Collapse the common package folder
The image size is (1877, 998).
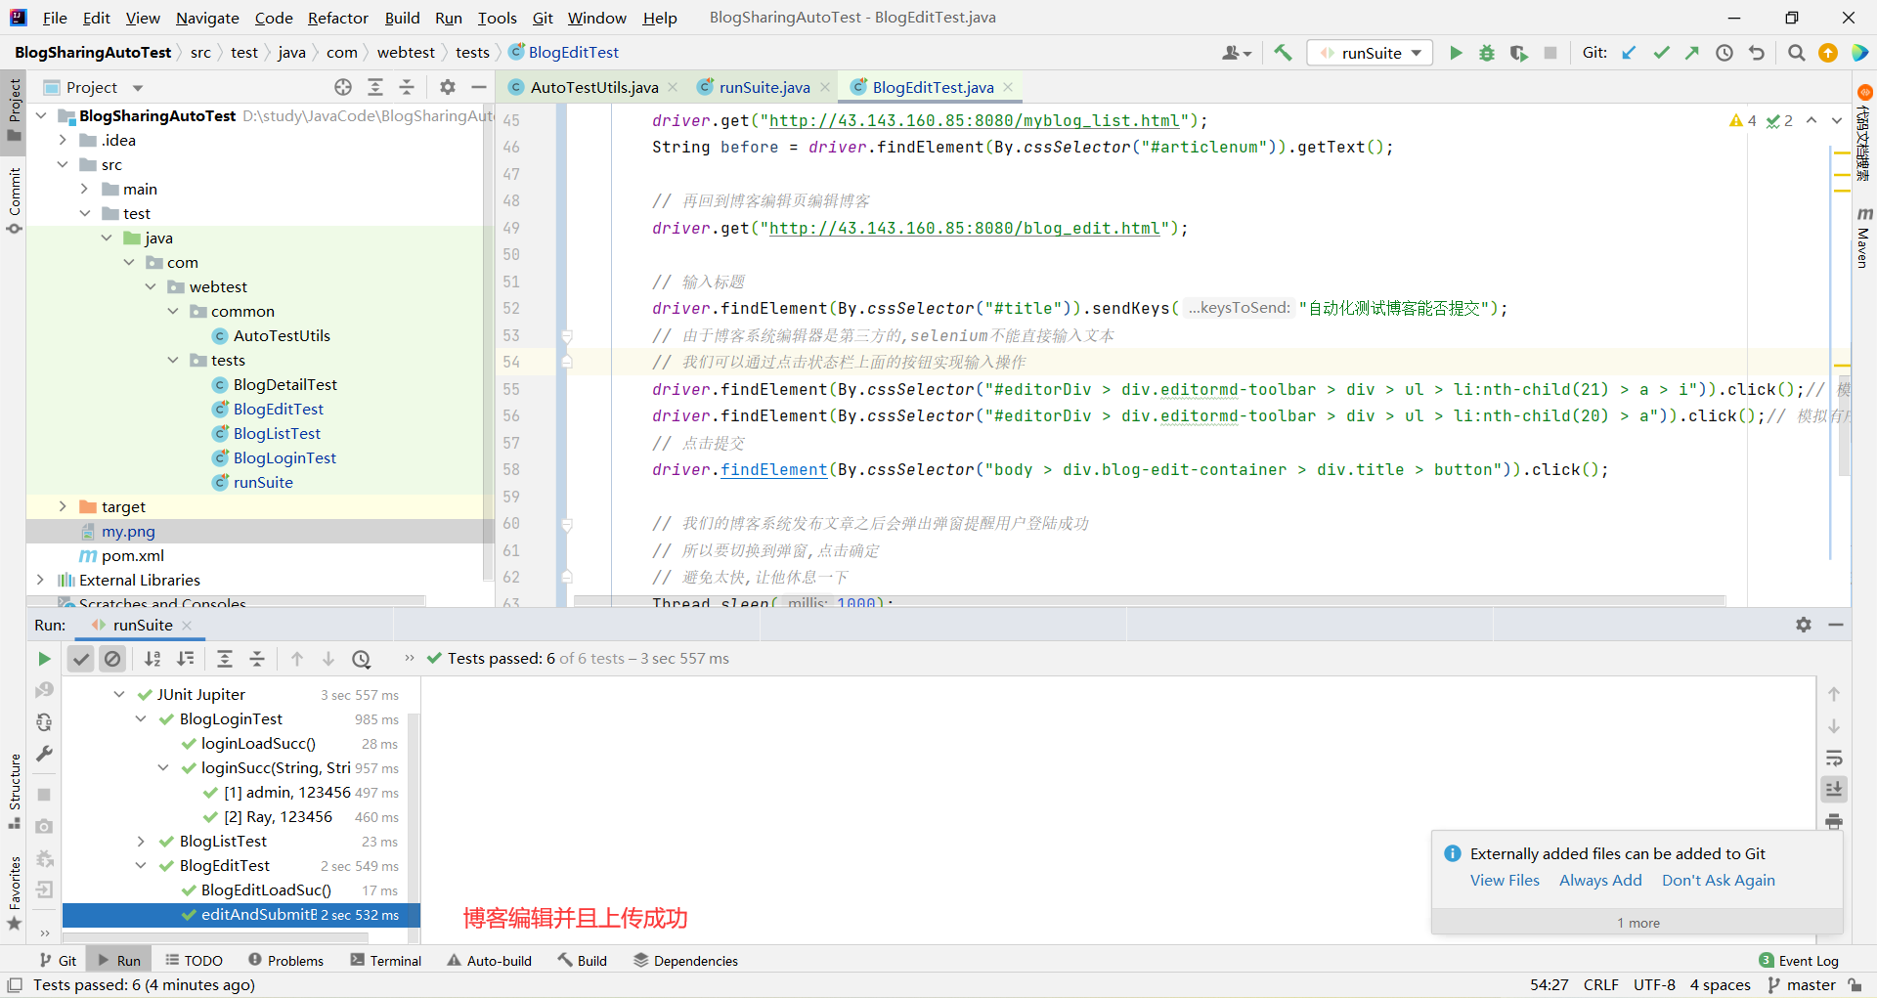click(x=173, y=311)
